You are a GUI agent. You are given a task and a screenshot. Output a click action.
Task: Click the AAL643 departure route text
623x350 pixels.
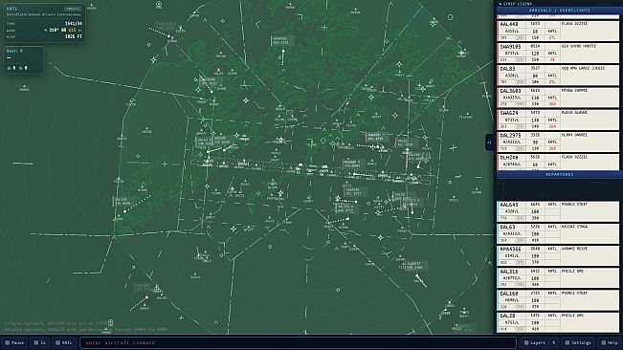[574, 205]
